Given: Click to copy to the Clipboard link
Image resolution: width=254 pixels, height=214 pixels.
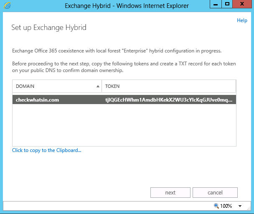Looking at the screenshot, I should click(47, 150).
